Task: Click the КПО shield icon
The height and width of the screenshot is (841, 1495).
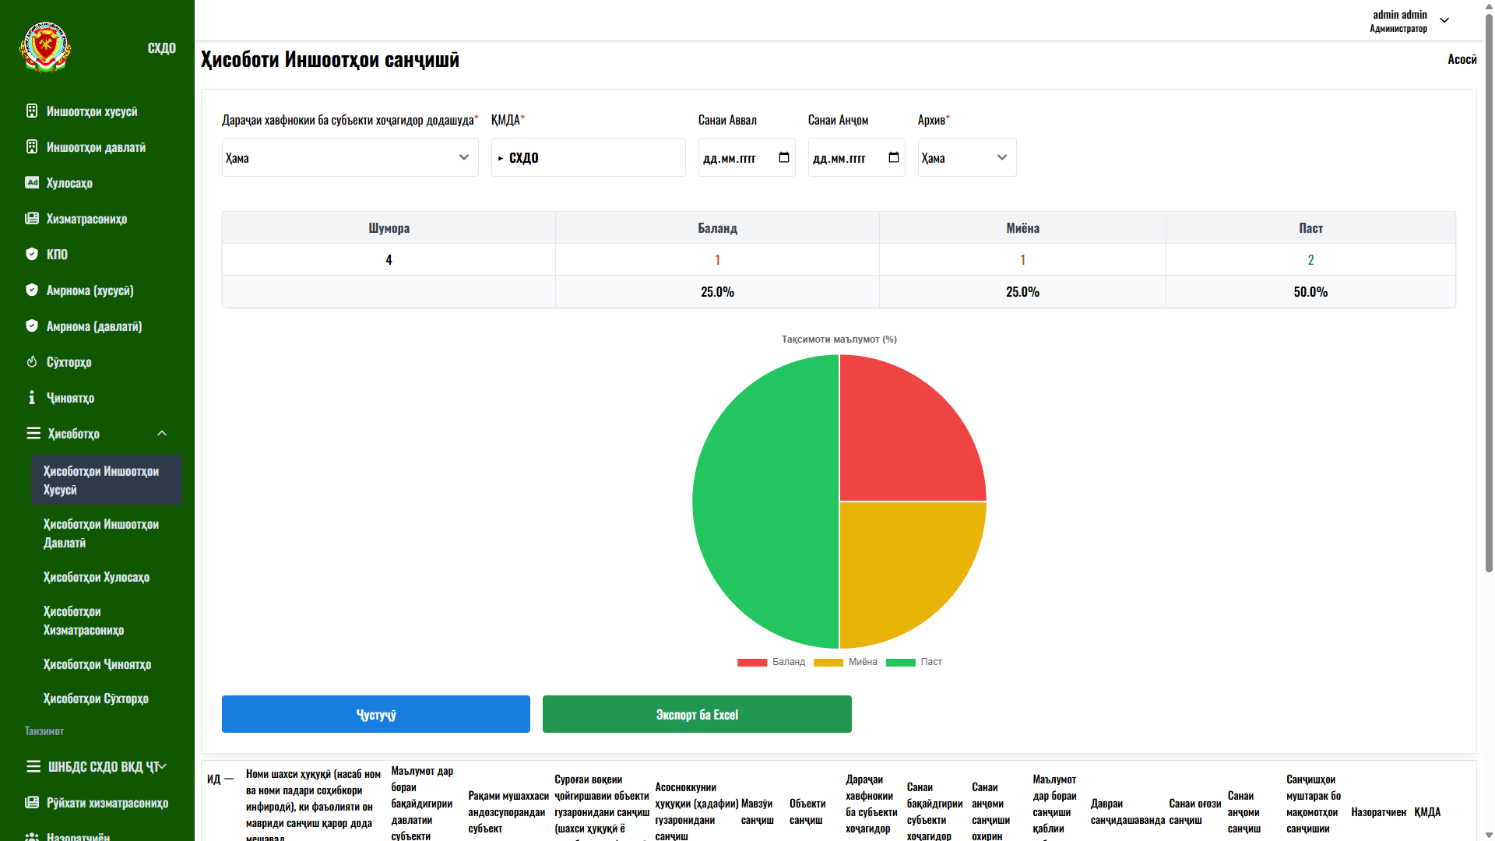Action: click(x=32, y=254)
